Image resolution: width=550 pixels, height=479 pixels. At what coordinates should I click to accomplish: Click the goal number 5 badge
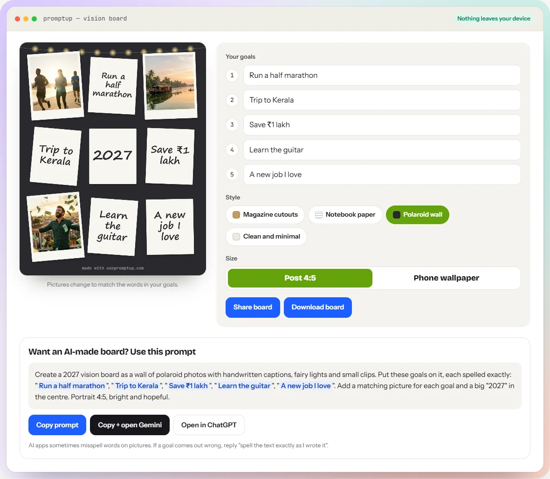click(x=232, y=175)
